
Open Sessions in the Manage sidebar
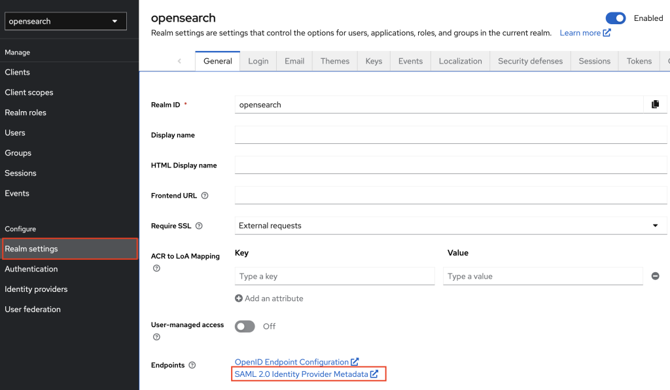pos(69,173)
